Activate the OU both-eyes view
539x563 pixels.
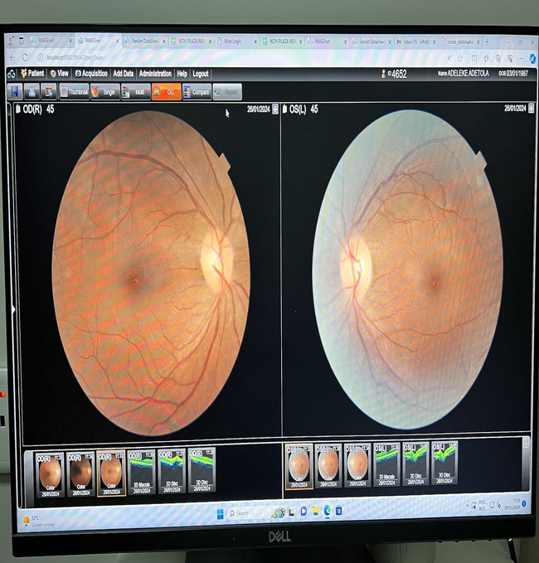pyautogui.click(x=166, y=92)
